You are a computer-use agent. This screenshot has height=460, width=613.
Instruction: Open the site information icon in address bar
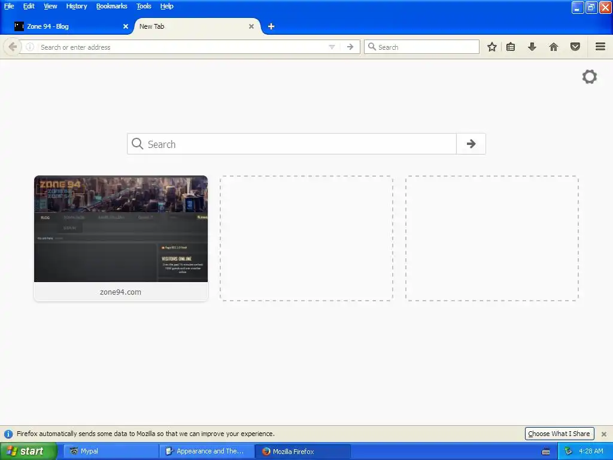point(30,47)
